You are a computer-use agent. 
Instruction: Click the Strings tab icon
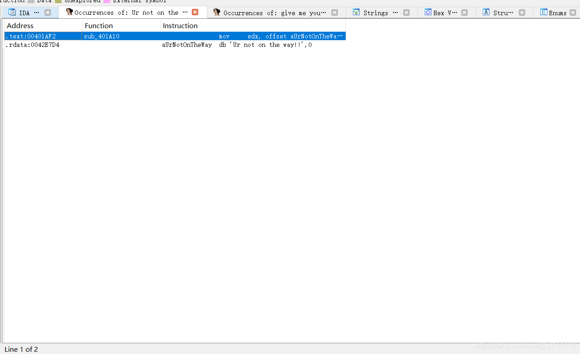pos(356,12)
